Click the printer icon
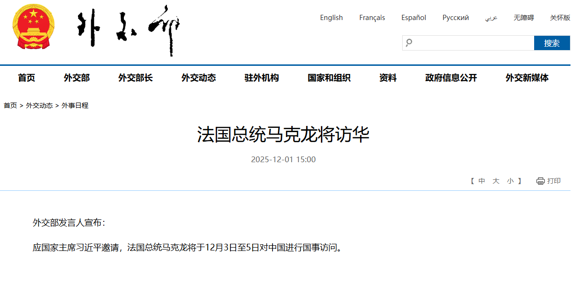The image size is (581, 291). click(x=540, y=181)
